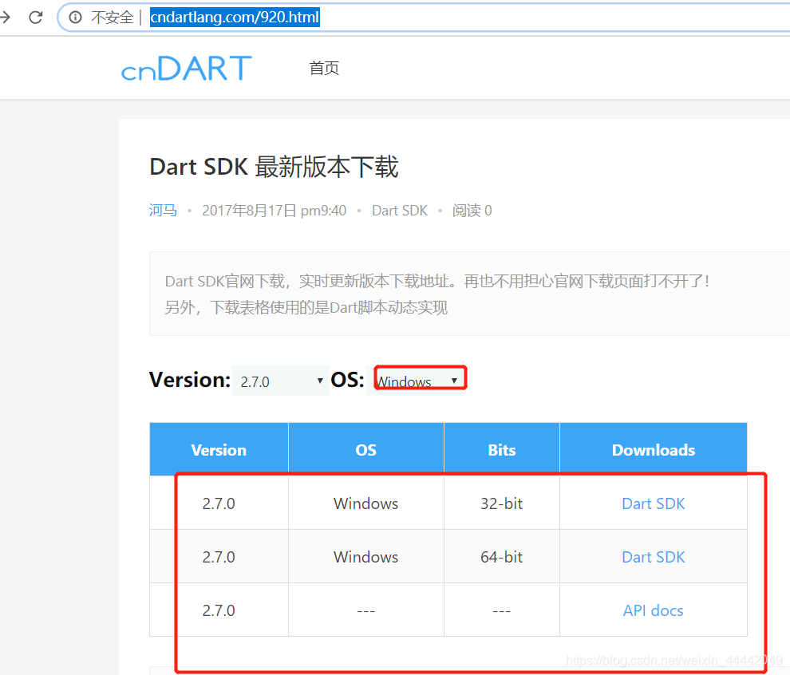Select the Downloads column header
Viewport: 790px width, 675px height.
tap(654, 450)
